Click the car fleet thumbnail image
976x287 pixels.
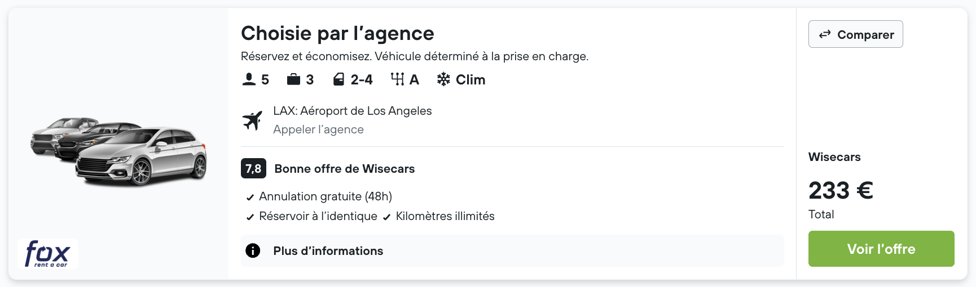[118, 152]
